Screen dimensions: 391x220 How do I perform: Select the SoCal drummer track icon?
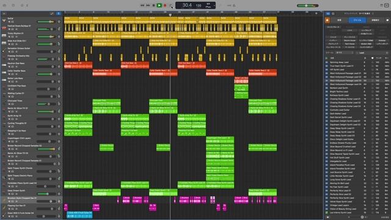tap(4, 20)
